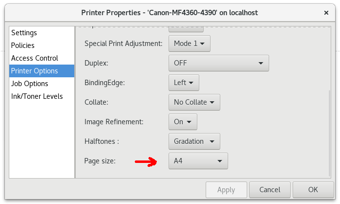Select Access Control in sidebar
This screenshot has width=340, height=204.
tap(42, 58)
